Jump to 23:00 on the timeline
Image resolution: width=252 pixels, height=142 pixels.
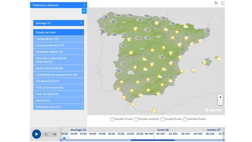(140, 134)
